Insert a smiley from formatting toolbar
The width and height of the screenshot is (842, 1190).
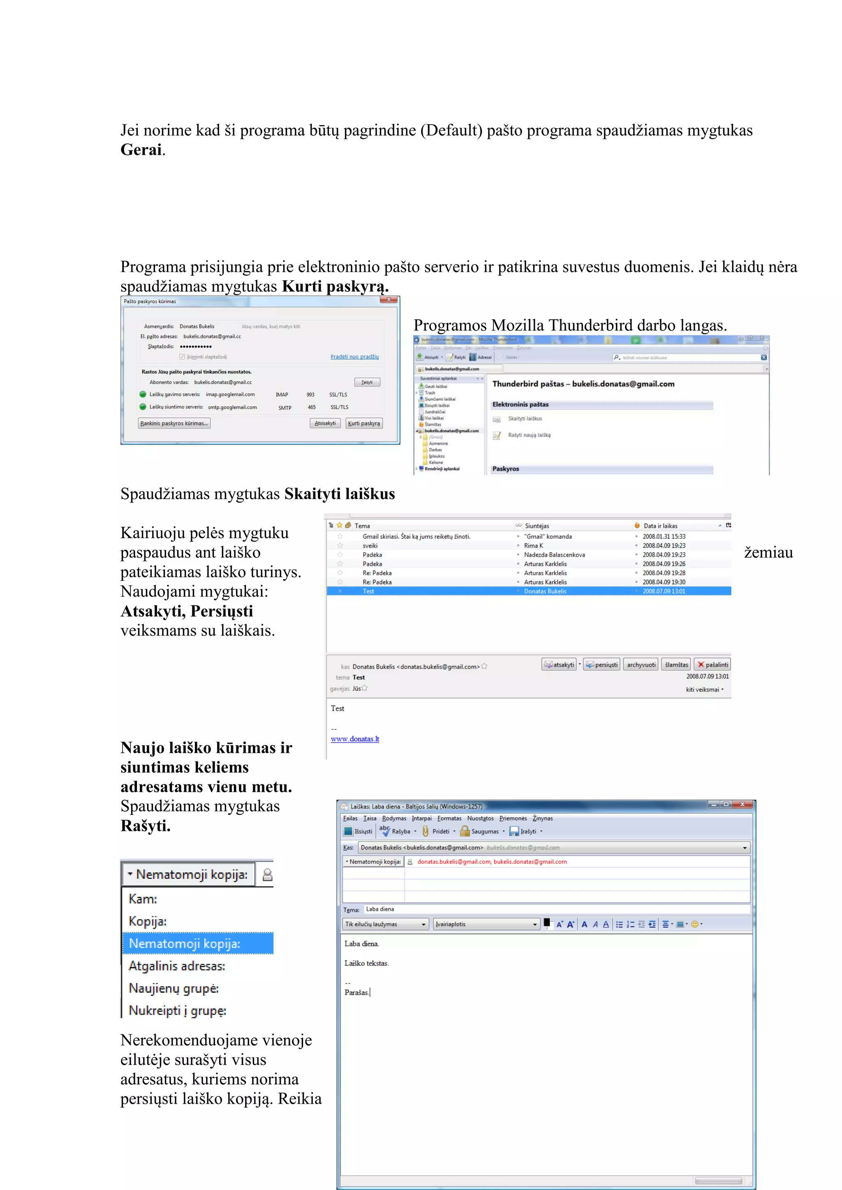click(x=695, y=924)
